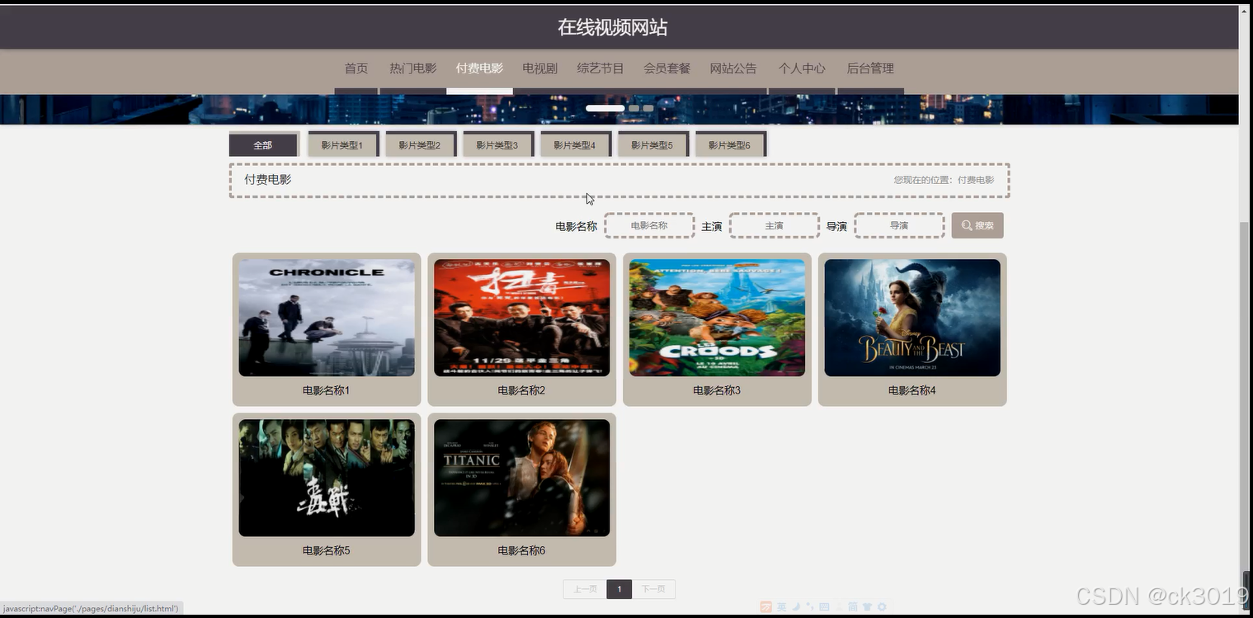This screenshot has width=1253, height=618.
Task: Open the IME settings gear icon
Action: [882, 607]
